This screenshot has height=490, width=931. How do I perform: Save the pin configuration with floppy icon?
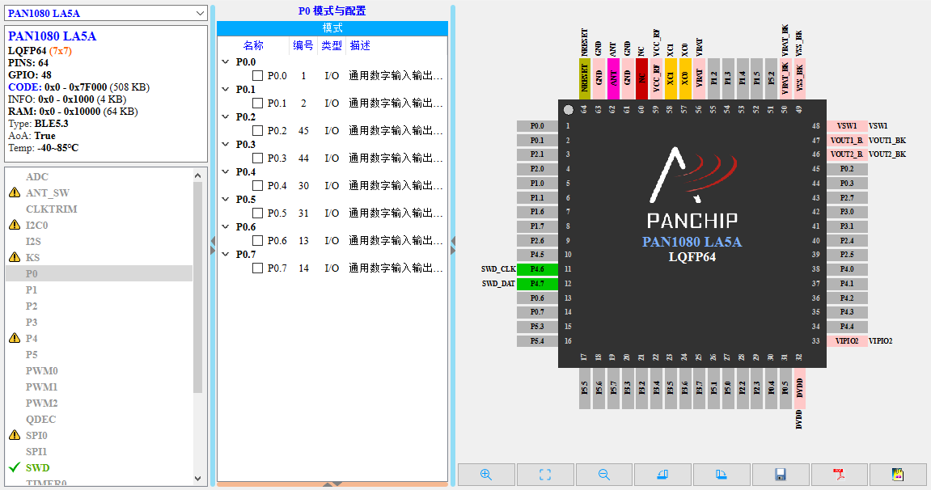pyautogui.click(x=781, y=475)
